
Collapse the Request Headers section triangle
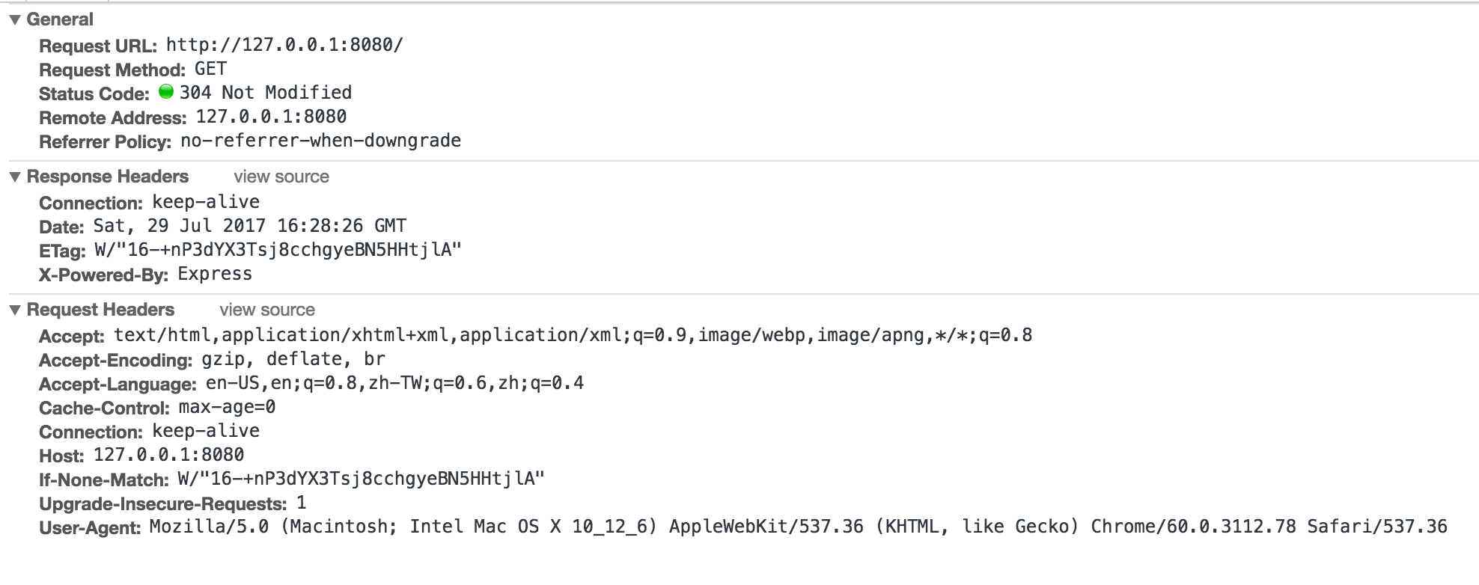pyautogui.click(x=15, y=310)
